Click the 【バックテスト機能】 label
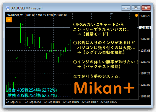Viewport: 156px width, 112px height. (x=102, y=67)
